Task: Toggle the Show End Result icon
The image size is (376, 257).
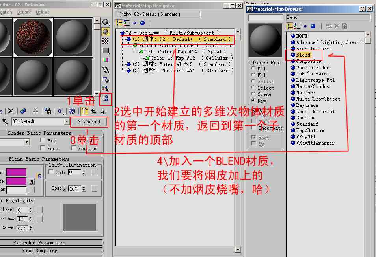Action: [85, 111]
